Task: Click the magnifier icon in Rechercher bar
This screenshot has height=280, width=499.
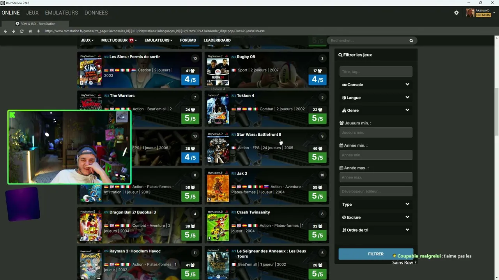Action: point(411,40)
